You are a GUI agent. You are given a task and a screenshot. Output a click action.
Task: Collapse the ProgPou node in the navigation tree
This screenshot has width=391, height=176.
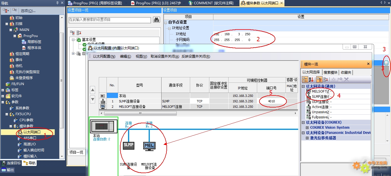[15, 36]
